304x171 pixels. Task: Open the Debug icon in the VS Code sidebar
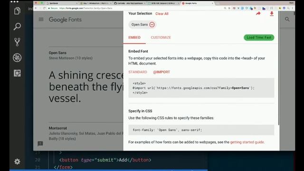pos(17,57)
